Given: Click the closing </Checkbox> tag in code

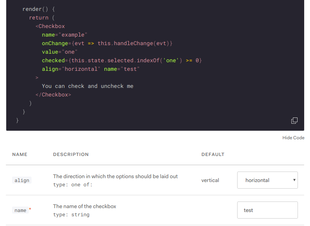Looking at the screenshot, I should click(53, 95).
